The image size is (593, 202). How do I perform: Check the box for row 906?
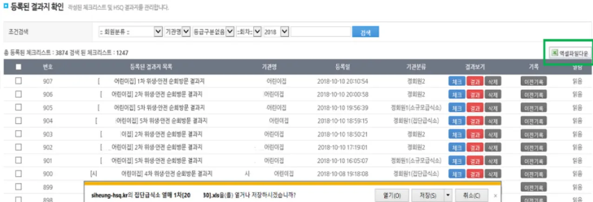coord(19,94)
